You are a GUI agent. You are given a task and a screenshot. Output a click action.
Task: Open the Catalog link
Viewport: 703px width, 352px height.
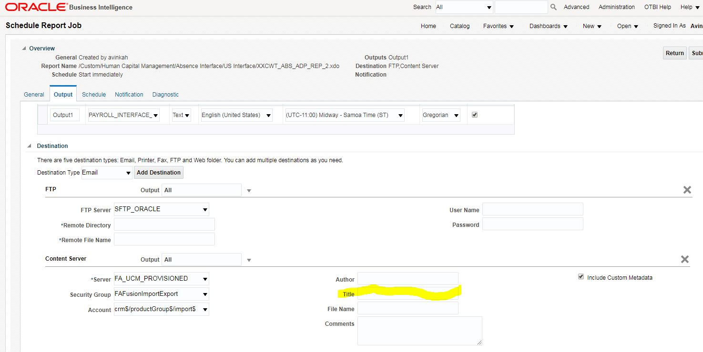pos(460,26)
